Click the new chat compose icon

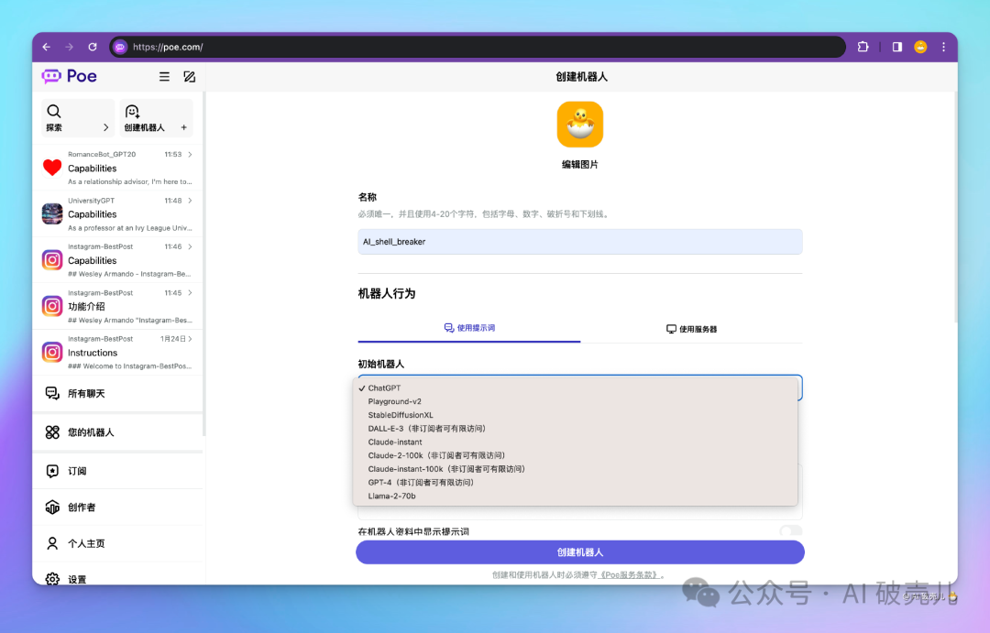point(189,77)
